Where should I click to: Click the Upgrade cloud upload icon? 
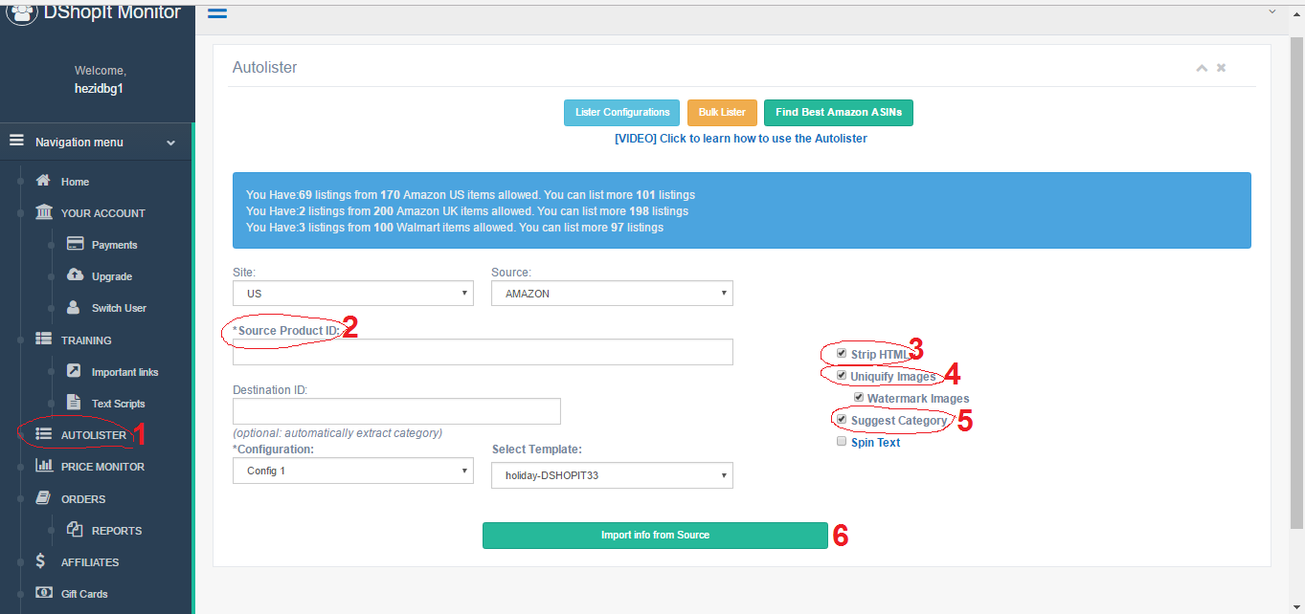(76, 275)
